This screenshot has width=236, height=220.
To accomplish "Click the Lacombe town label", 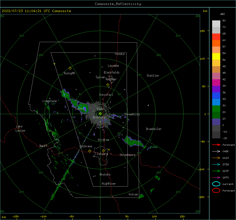I will coord(113,66).
